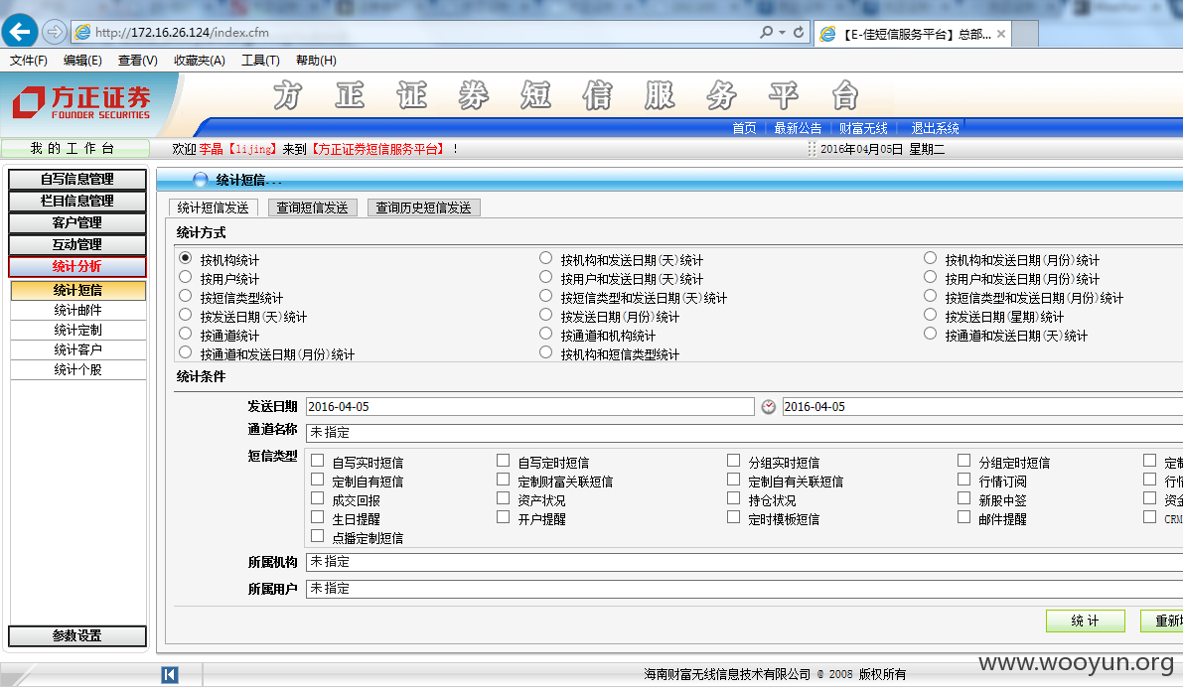This screenshot has width=1183, height=691.
Task: Select 统计定制 in sidebar submenu
Action: 78,331
